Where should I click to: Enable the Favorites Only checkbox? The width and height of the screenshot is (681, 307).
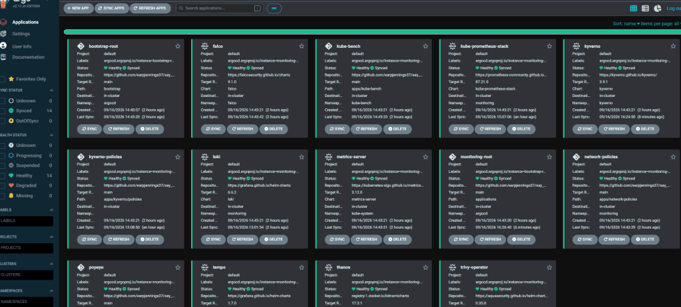[3, 79]
